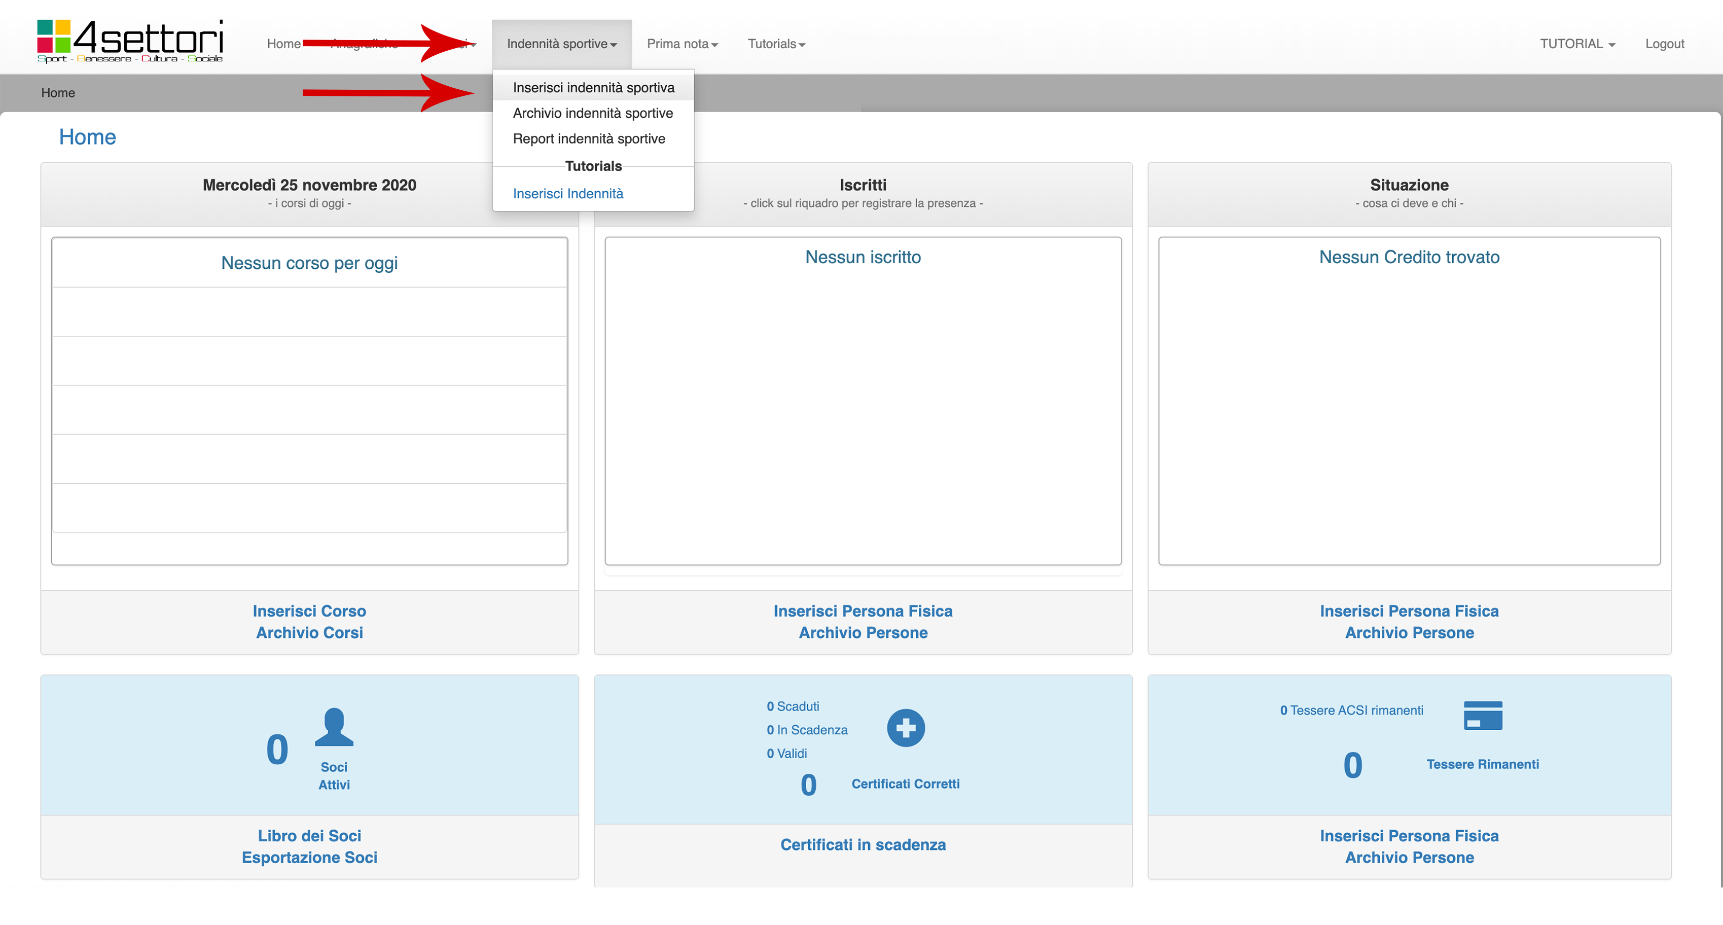Click the Inserisci Corso link

309,611
